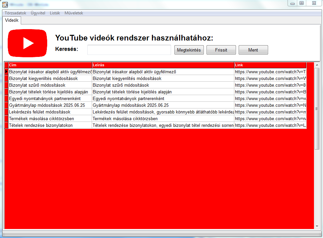Select 'Bizonylat tételek törlése kijelölés alapján' title cell
The width and height of the screenshot is (323, 238).
(50, 92)
